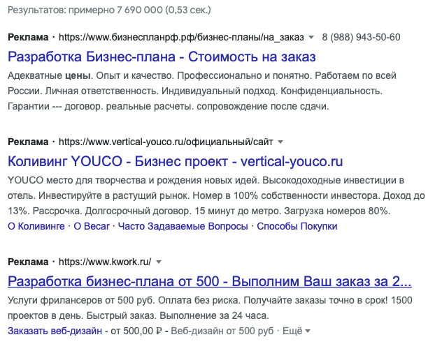Click the price 'от 500,00 ₽'
Screen dimensions: 435x344
[x=136, y=331]
